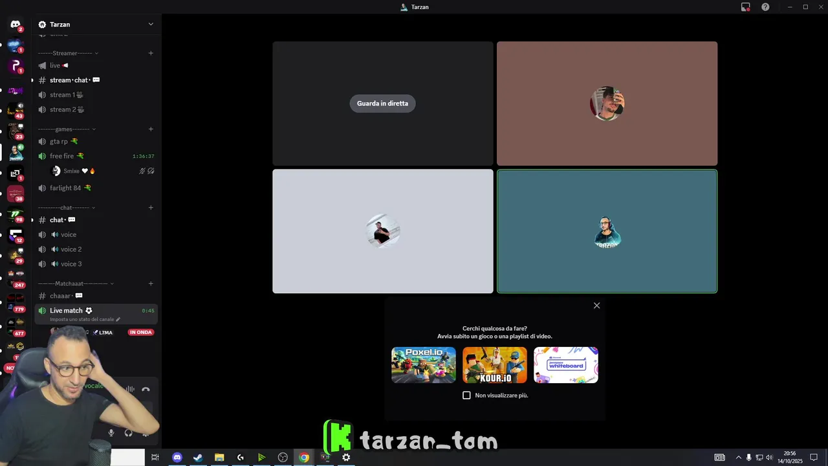Open Settings gear on the taskbar
This screenshot has height=466, width=828.
[346, 458]
